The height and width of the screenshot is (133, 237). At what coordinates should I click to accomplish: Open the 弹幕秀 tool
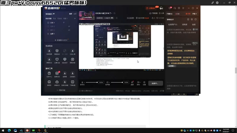point(49,83)
